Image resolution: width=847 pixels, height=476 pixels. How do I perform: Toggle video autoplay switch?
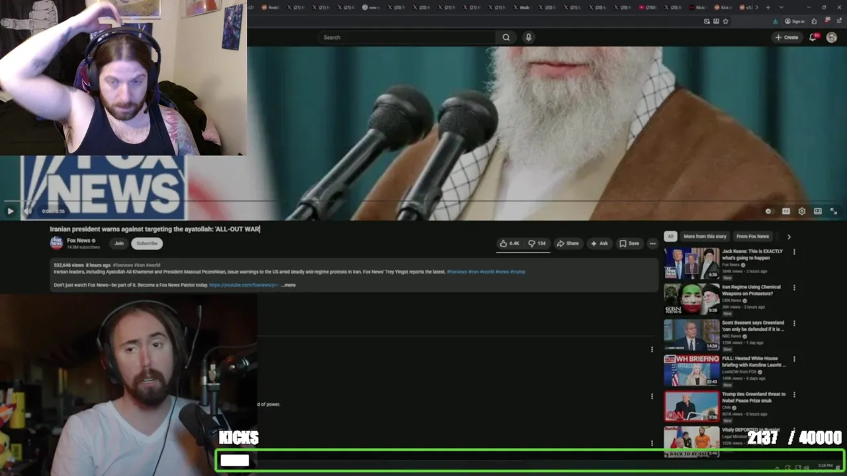point(768,212)
